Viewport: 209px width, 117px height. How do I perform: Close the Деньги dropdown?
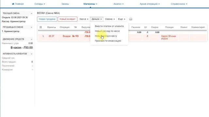pyautogui.click(x=97, y=19)
